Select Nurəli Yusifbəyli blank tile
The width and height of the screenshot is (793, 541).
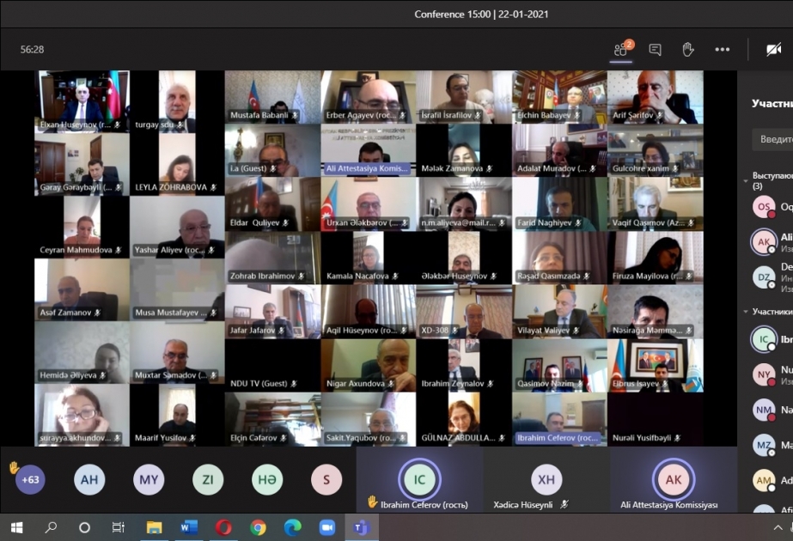[656, 420]
